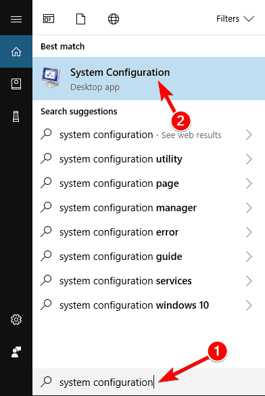Expand chevron for 'system configuration windows 10'
The height and width of the screenshot is (396, 265).
tap(249, 305)
